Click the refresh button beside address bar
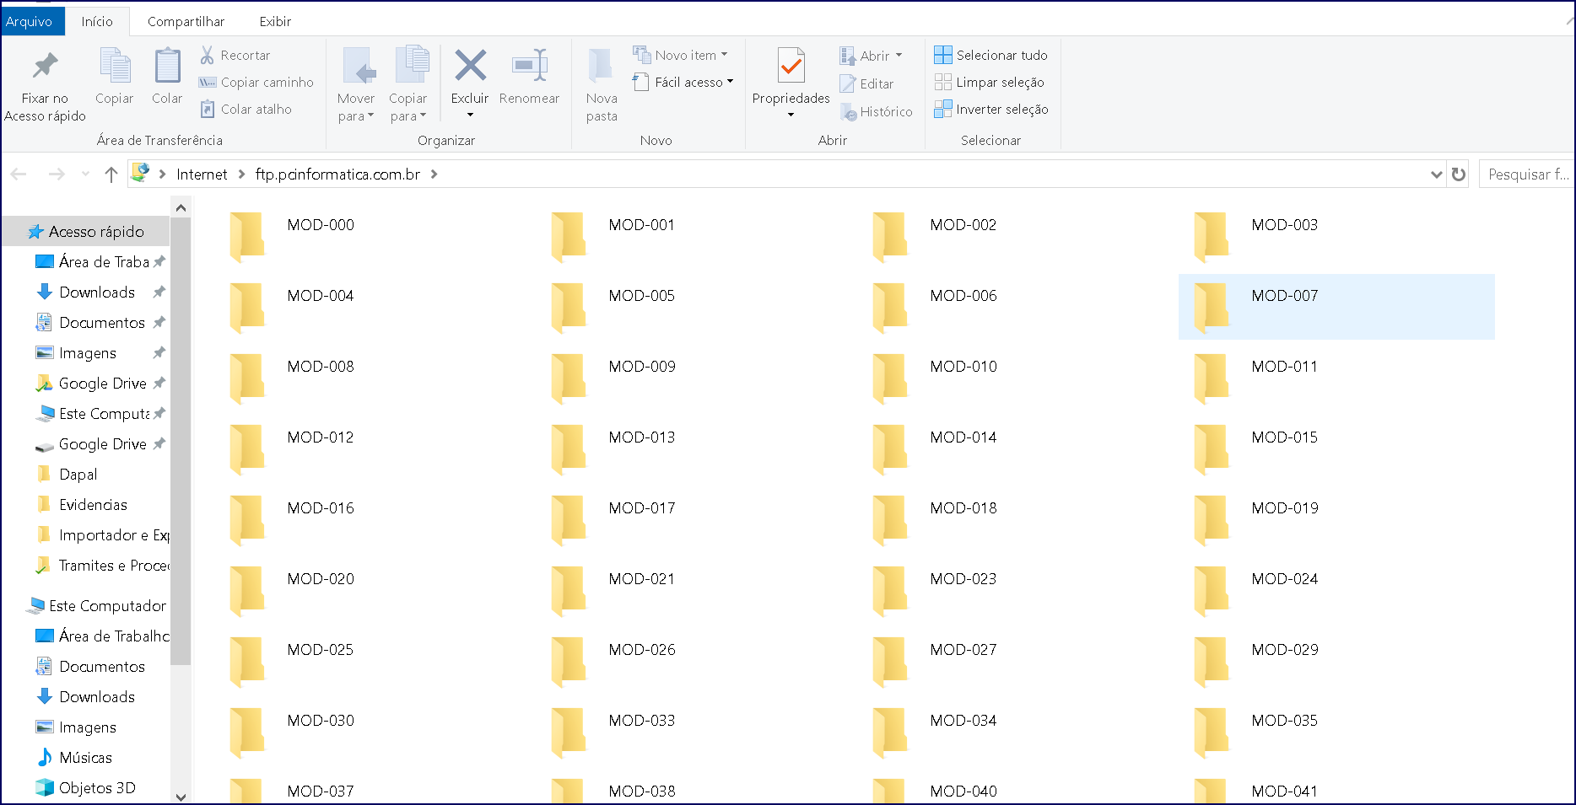This screenshot has height=805, width=1576. coord(1459,174)
